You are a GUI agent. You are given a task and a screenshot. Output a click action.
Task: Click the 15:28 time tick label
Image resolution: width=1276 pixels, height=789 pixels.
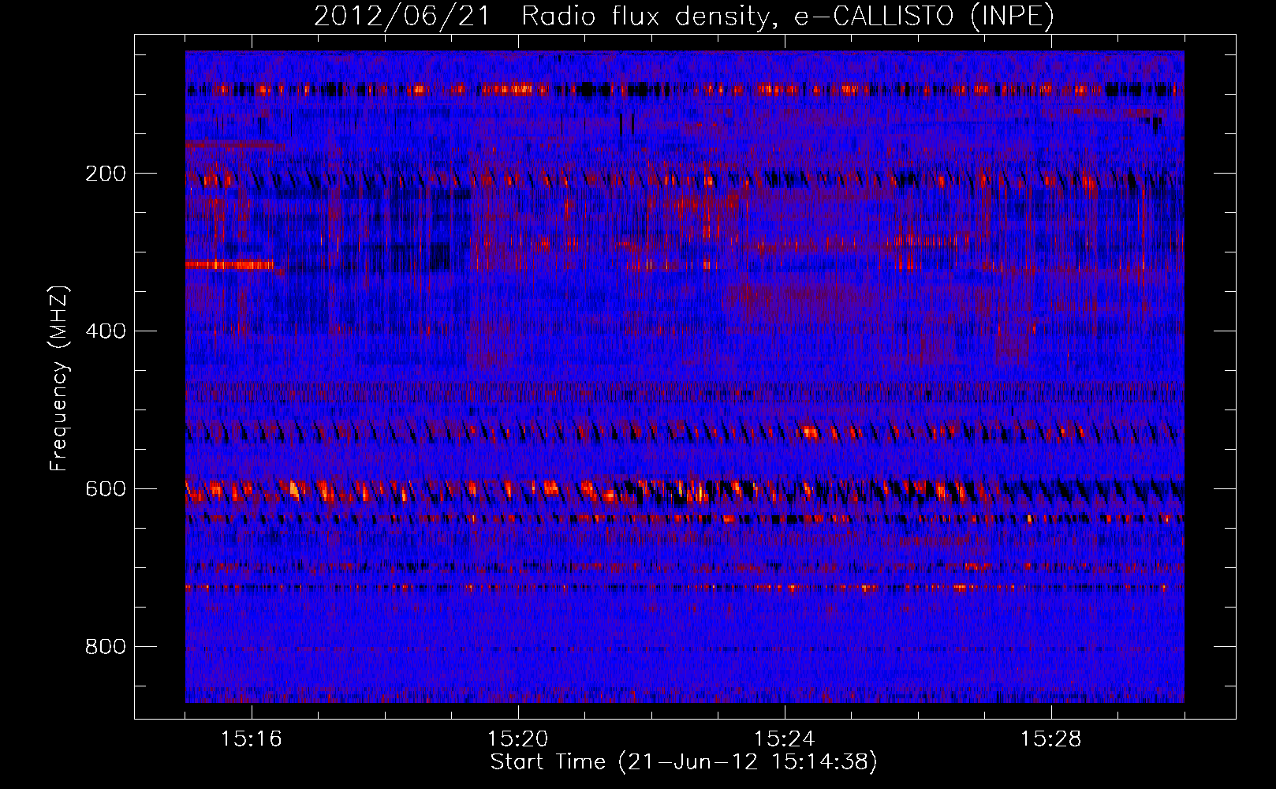[1051, 739]
